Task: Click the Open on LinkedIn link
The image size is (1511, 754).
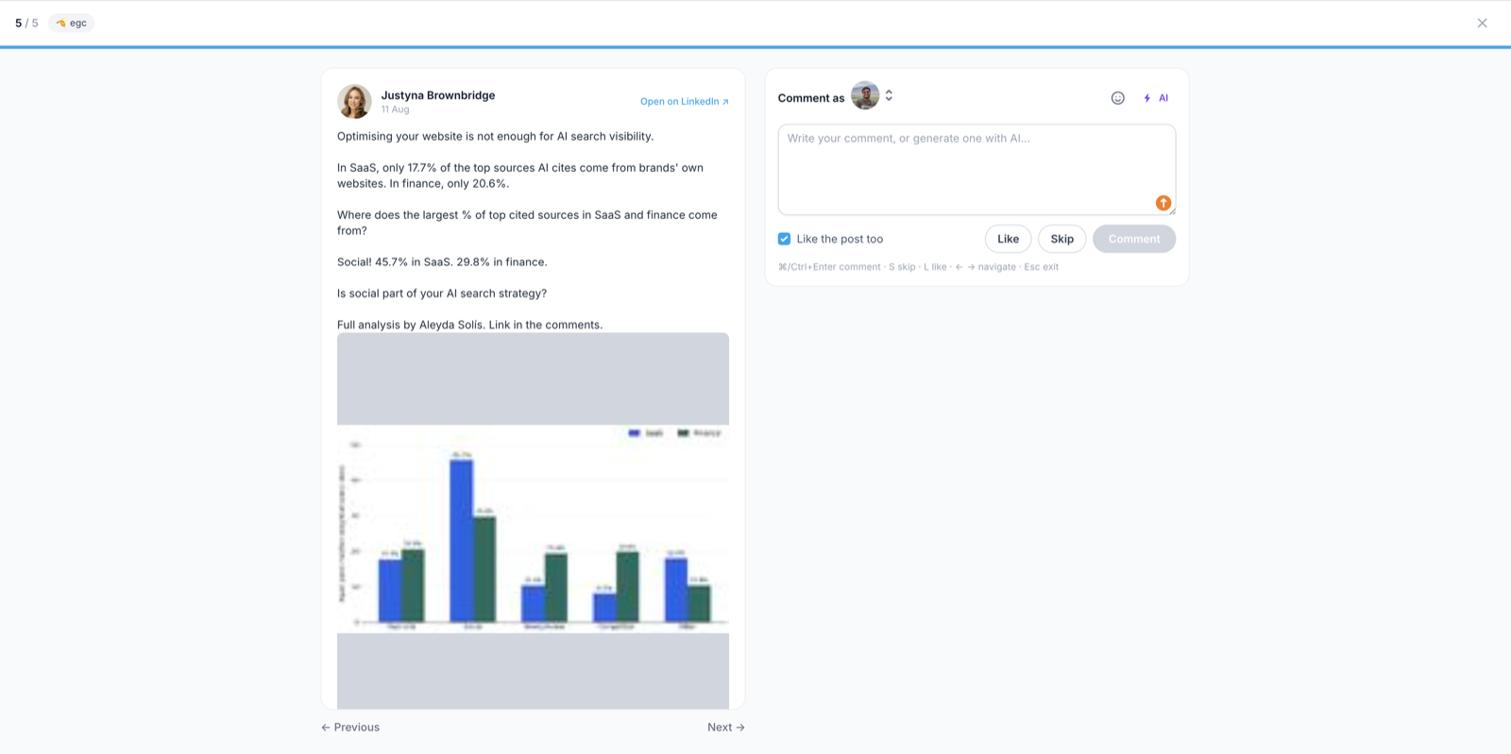Action: coord(685,101)
